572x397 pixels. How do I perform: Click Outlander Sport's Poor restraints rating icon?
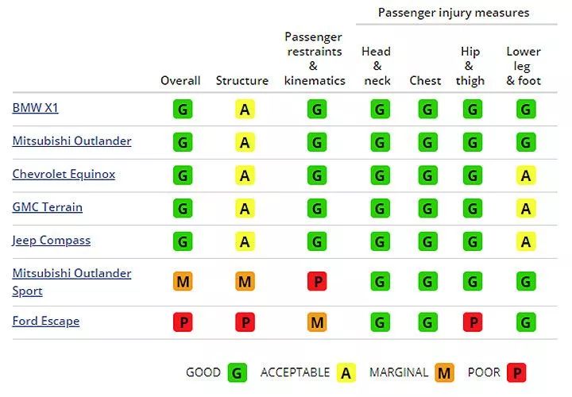click(x=317, y=282)
